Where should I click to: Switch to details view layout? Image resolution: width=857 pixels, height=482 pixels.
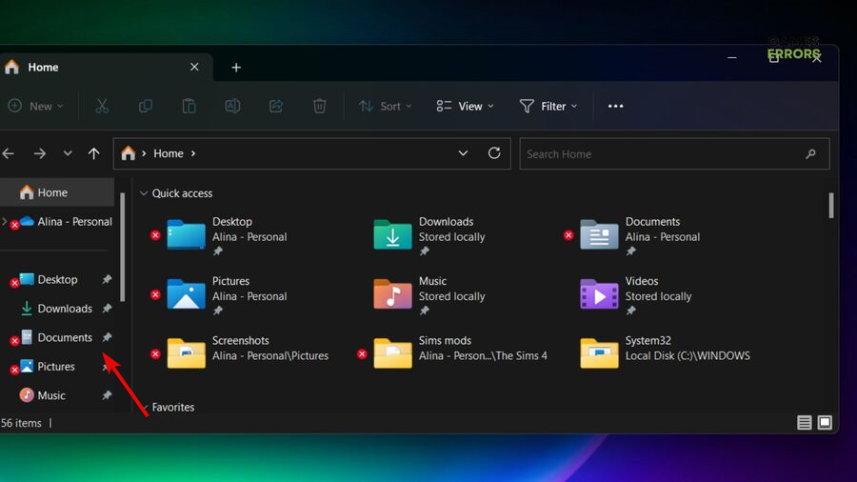(x=805, y=423)
